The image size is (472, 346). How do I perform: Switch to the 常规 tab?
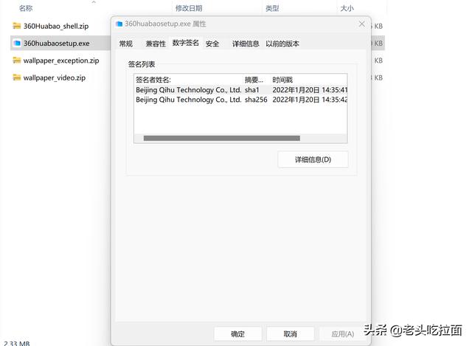pos(126,44)
